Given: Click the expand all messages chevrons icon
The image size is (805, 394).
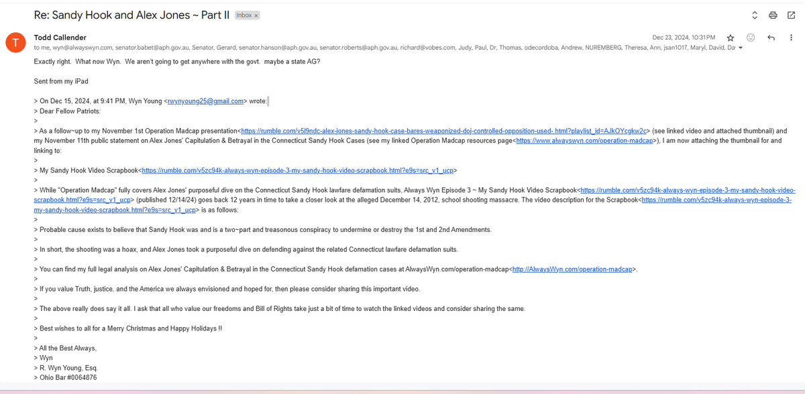Looking at the screenshot, I should (754, 15).
